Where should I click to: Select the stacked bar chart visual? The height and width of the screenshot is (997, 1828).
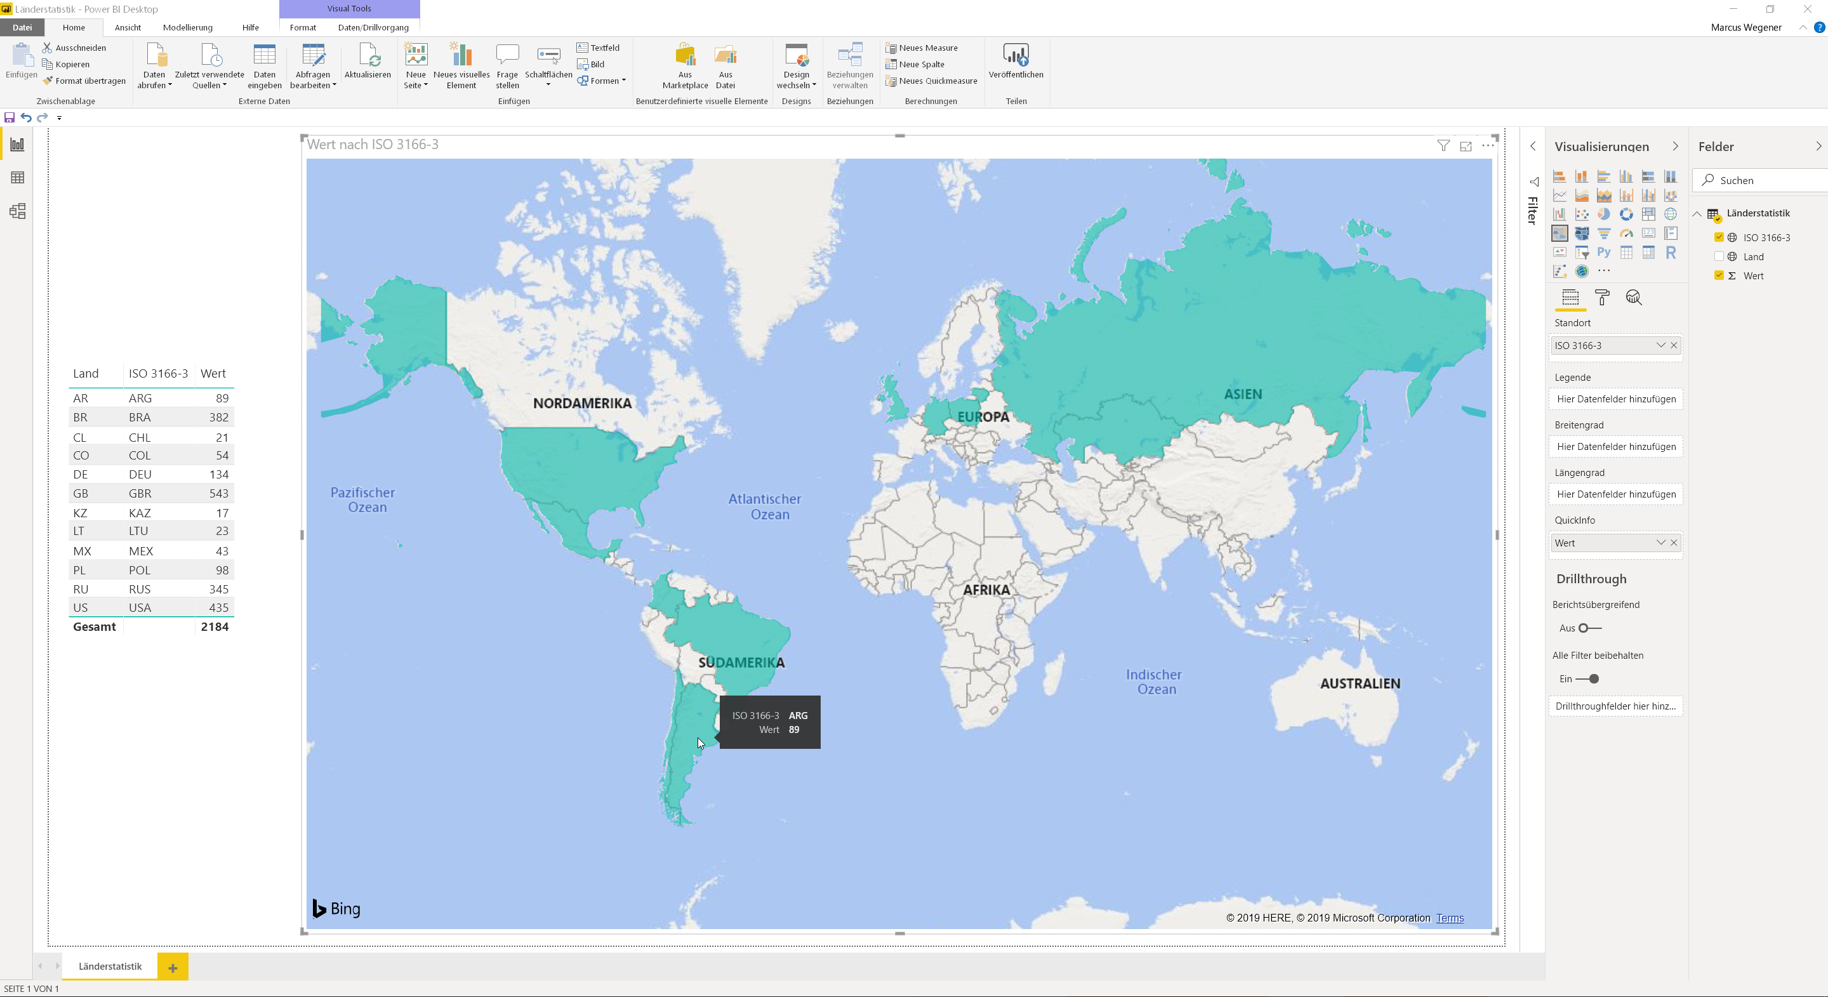pos(1559,176)
